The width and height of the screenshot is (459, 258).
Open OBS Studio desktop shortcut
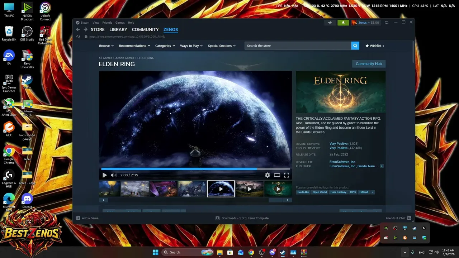coord(27,34)
